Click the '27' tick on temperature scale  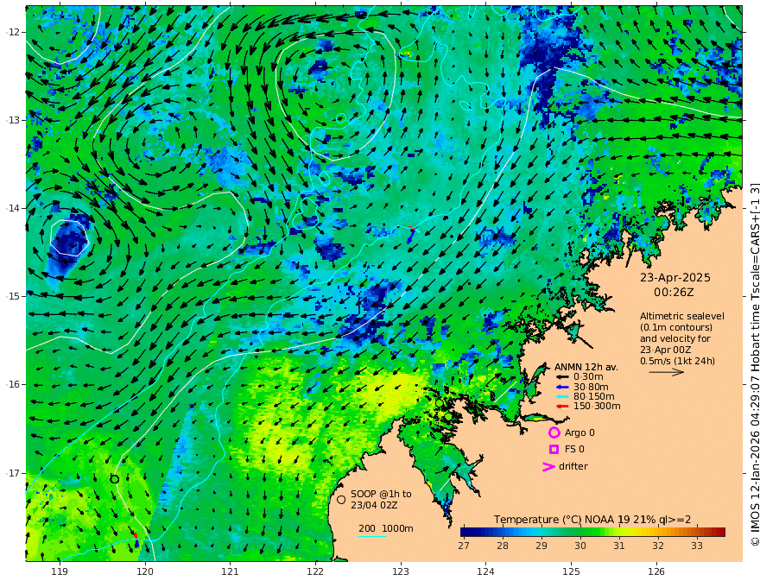464,546
